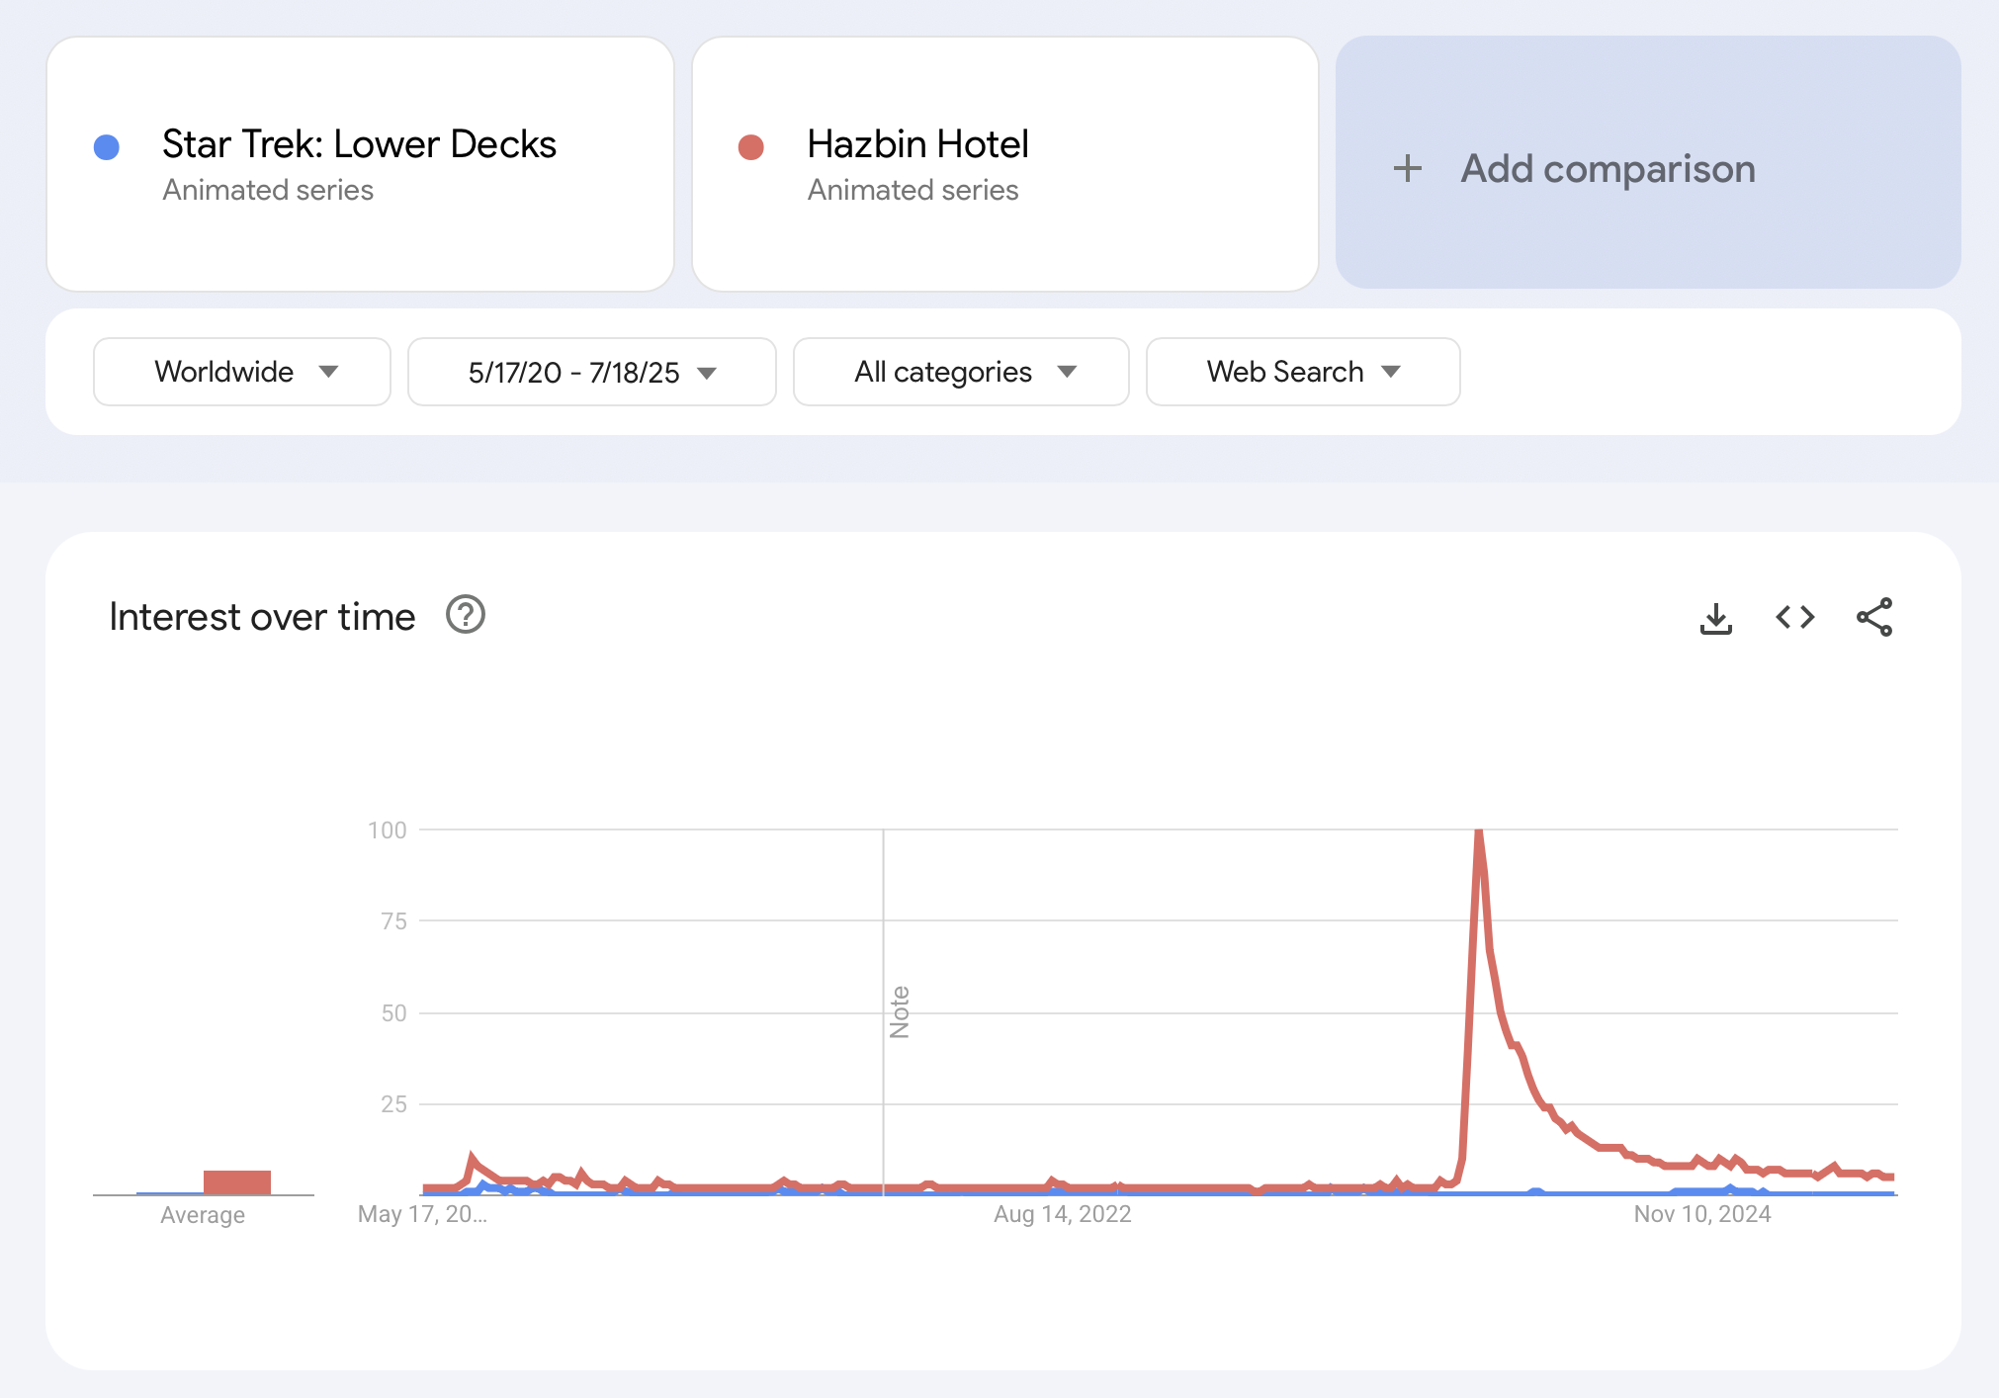1999x1398 pixels.
Task: Open the help icon beside Interest over time
Action: pos(466,615)
